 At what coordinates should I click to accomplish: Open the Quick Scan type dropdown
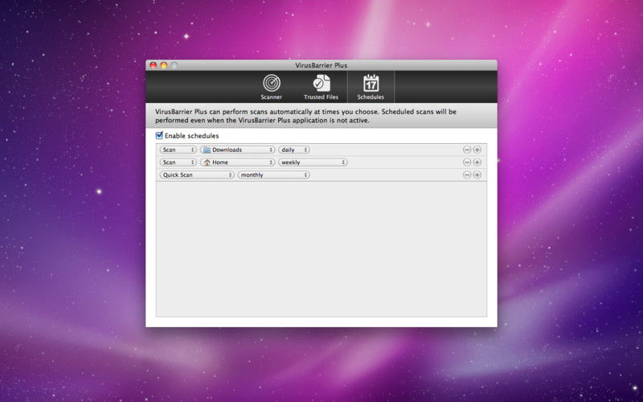(x=197, y=174)
